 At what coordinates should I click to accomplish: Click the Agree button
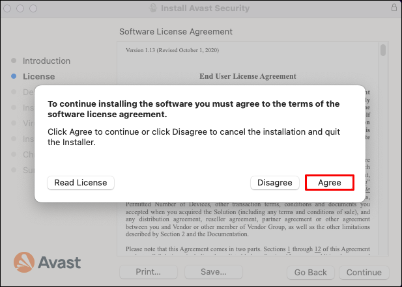[x=329, y=183]
